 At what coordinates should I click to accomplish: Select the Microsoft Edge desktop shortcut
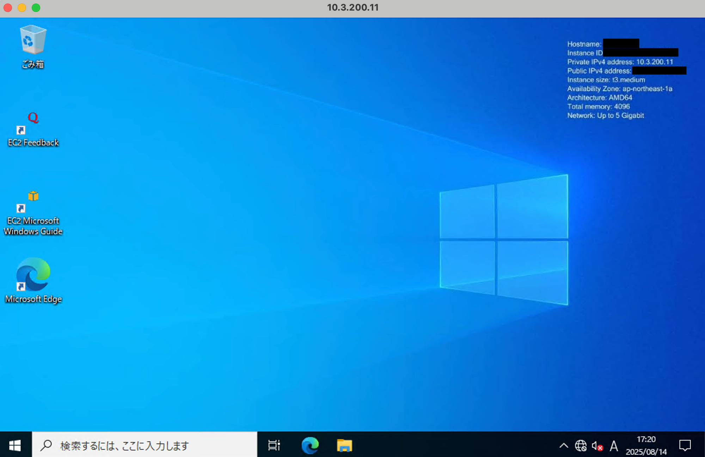33,280
